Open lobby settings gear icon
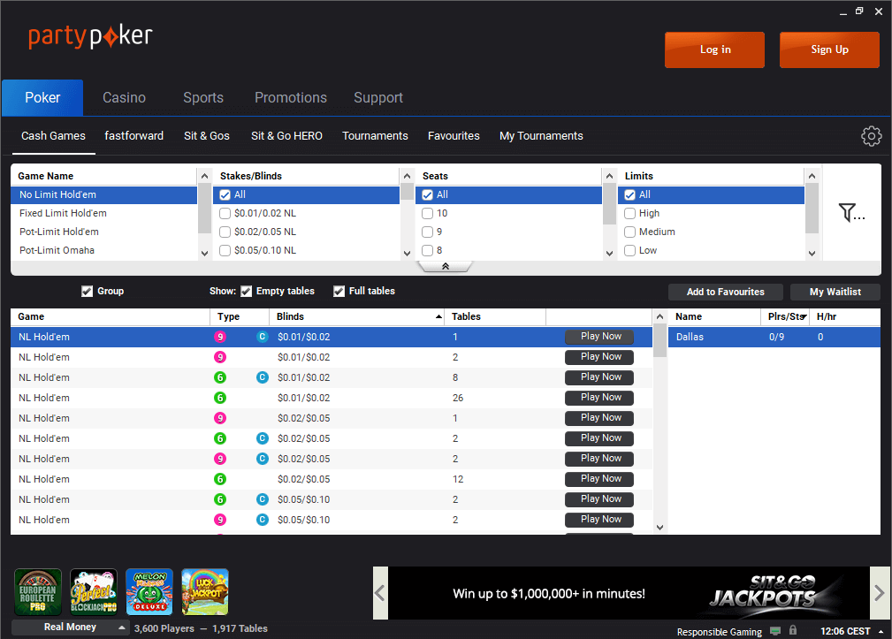Viewport: 892px width, 639px height. (871, 136)
